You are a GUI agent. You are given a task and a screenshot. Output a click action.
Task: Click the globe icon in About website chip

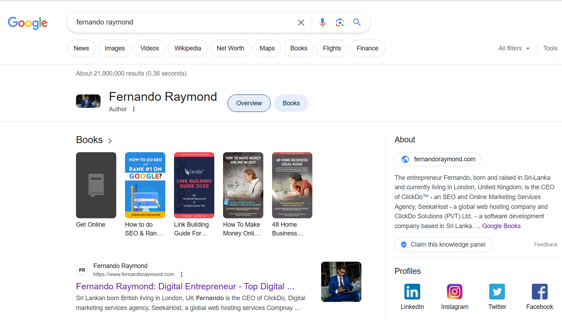coord(405,159)
